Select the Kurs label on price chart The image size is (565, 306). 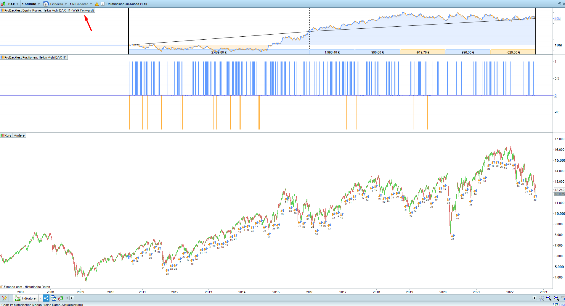pos(6,135)
